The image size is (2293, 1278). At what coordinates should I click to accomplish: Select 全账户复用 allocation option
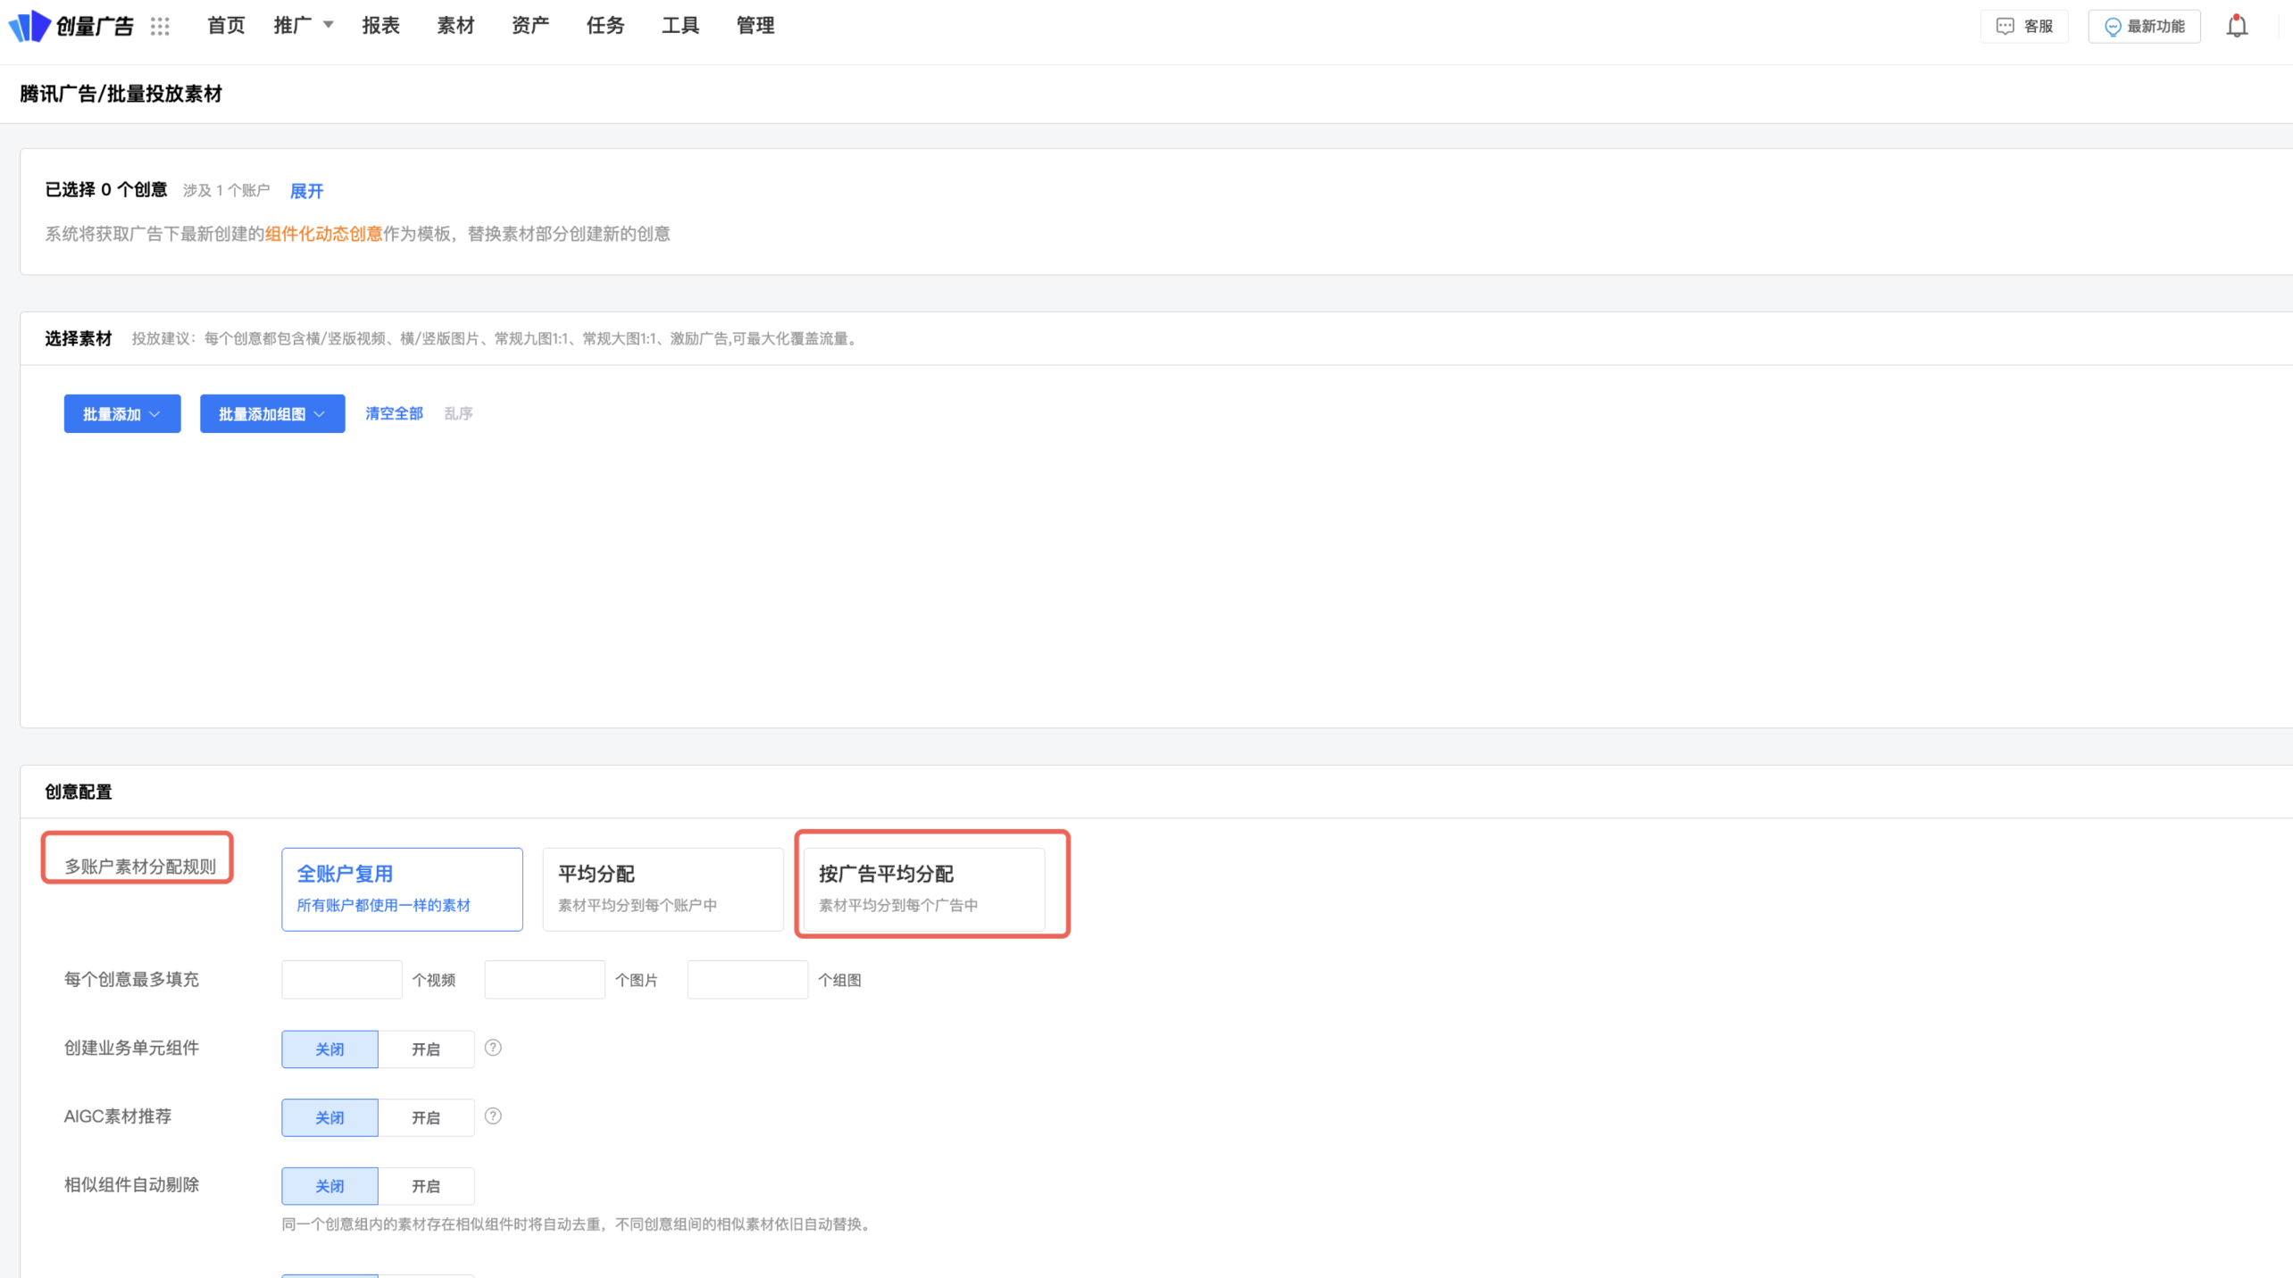[402, 889]
